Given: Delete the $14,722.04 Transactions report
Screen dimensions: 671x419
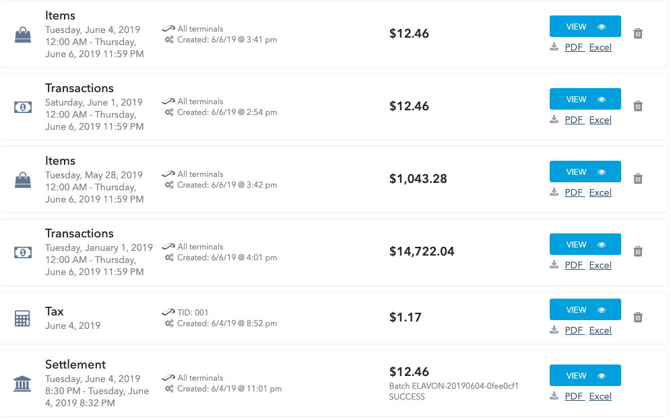Looking at the screenshot, I should point(637,251).
